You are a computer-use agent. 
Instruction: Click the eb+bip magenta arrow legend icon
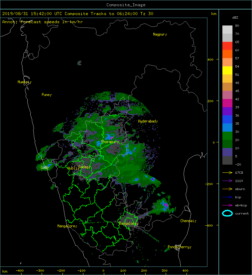tap(227, 205)
